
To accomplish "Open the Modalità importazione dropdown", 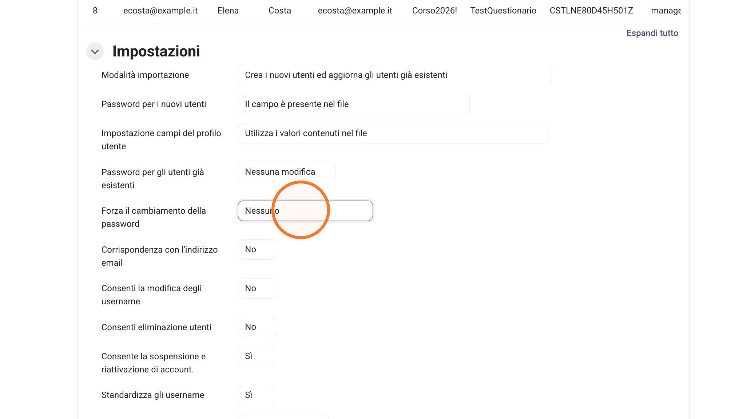I will [x=395, y=75].
